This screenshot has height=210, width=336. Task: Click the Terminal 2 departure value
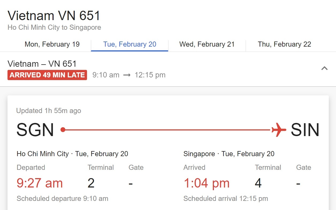coord(91,183)
